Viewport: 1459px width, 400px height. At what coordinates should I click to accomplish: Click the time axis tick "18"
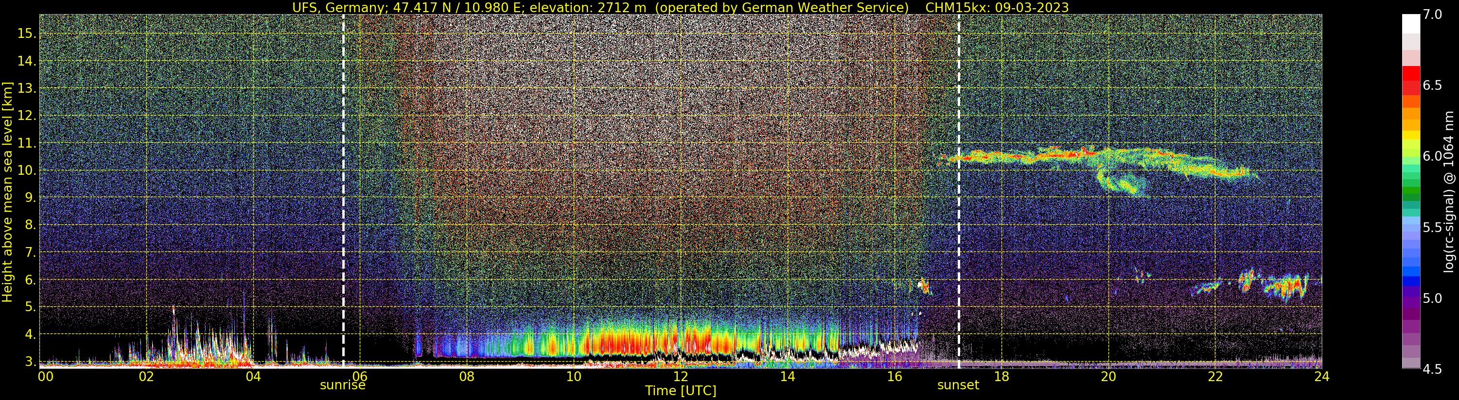[x=1002, y=377]
